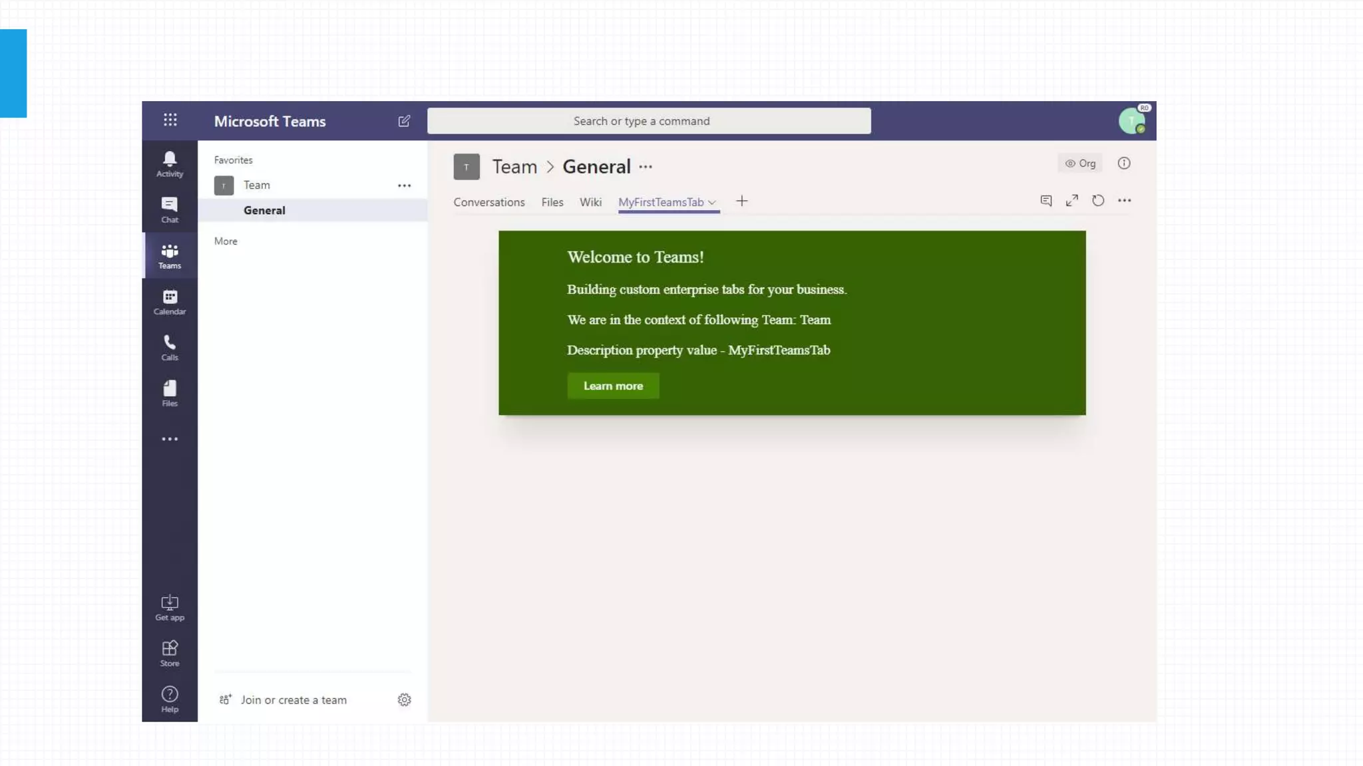The height and width of the screenshot is (766, 1363).
Task: Expand tab to full screen
Action: click(1071, 201)
